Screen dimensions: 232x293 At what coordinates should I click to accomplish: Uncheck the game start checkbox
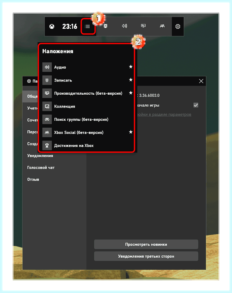[196, 105]
